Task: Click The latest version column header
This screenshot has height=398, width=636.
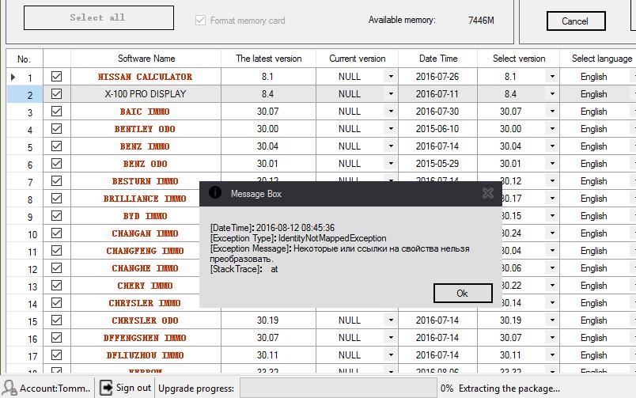Action: point(268,59)
